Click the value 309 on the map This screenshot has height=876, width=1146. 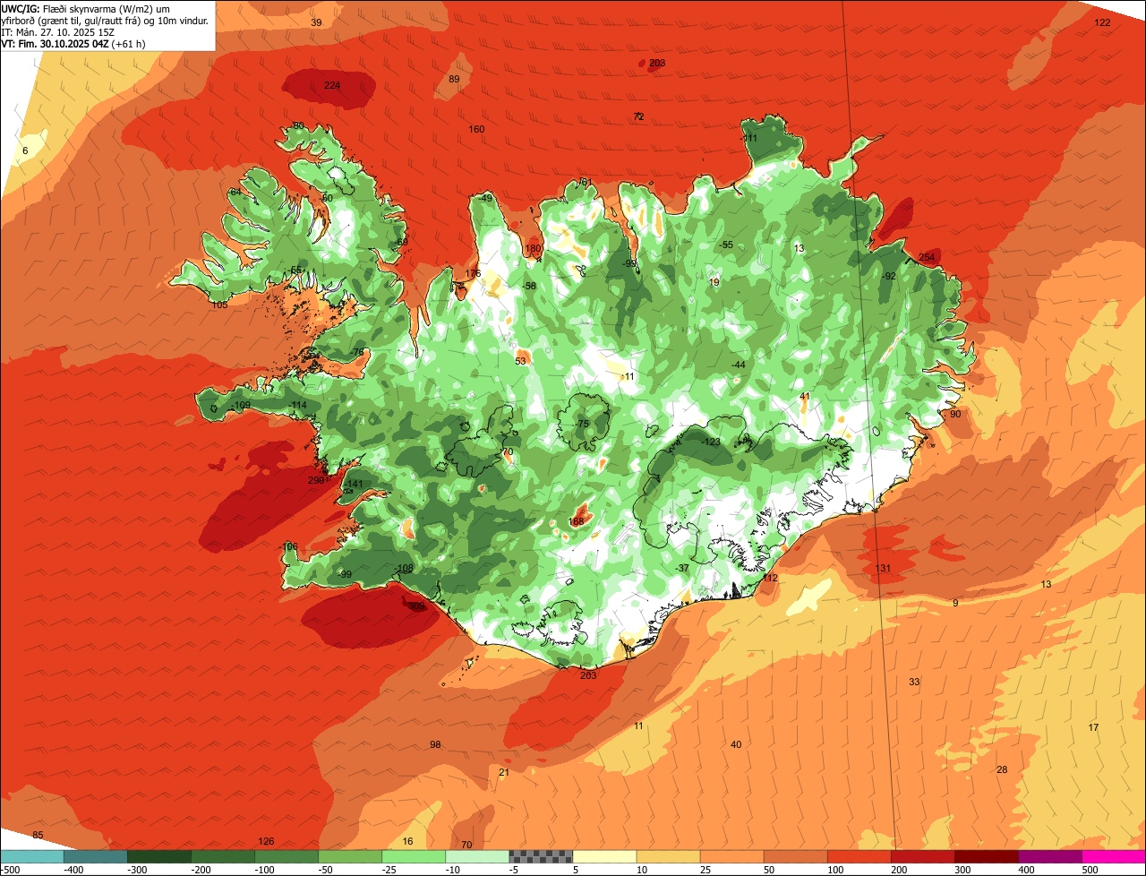tap(416, 606)
